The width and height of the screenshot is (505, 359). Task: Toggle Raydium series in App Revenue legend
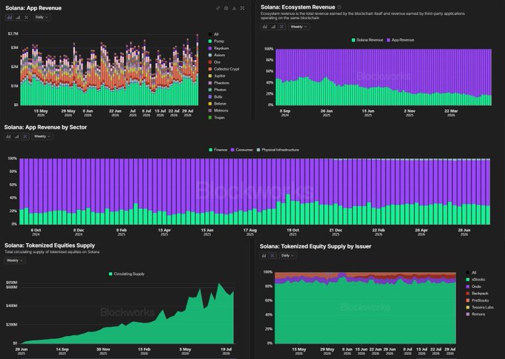click(218, 48)
